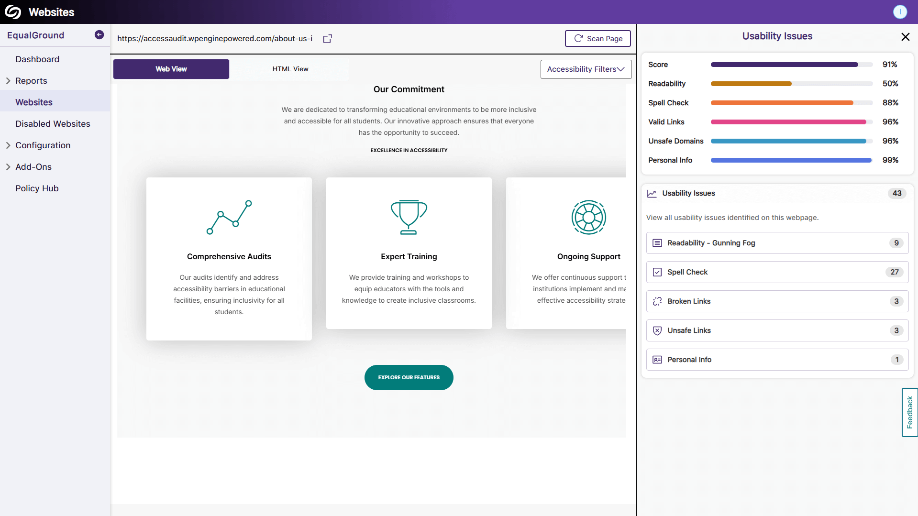Click the 91% Score value
Viewport: 918px width, 516px height.
tap(890, 65)
